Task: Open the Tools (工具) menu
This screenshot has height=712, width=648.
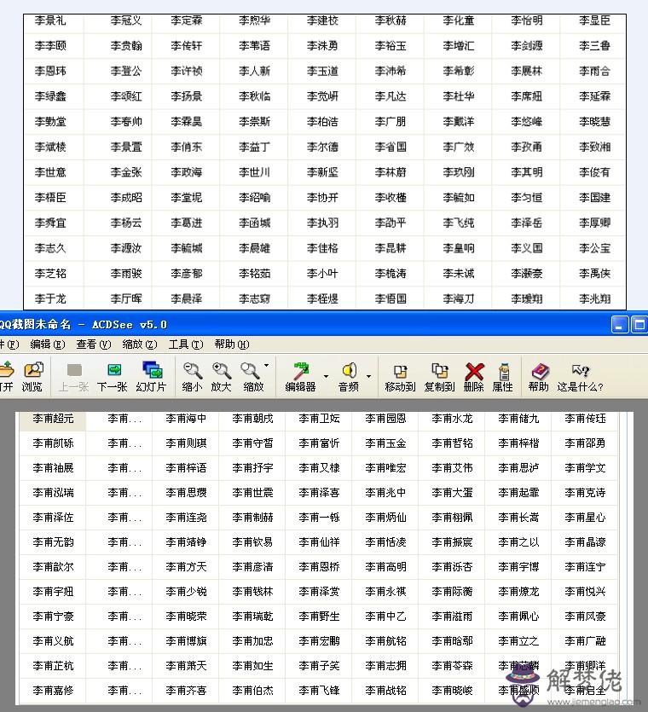Action: pos(185,344)
